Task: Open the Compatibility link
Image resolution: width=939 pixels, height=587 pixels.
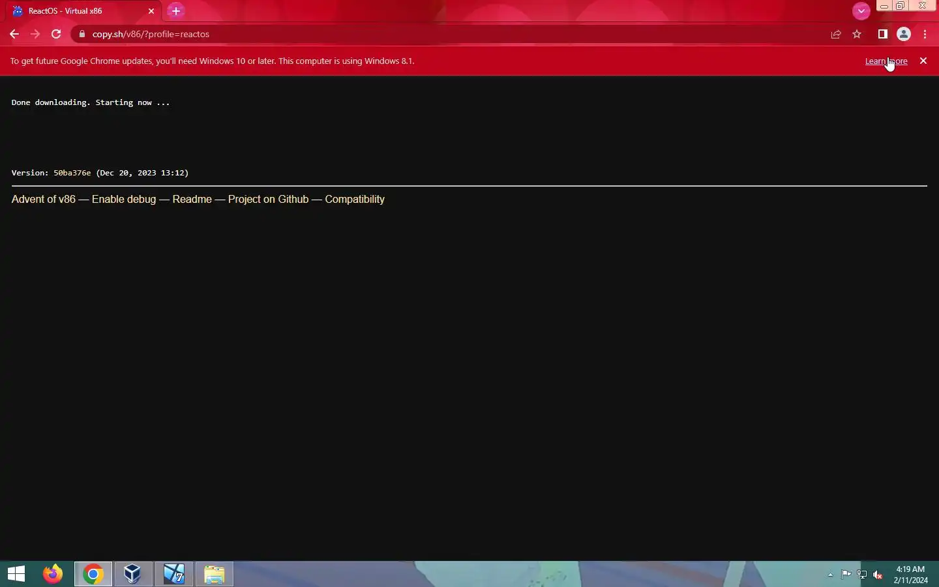Action: point(355,199)
